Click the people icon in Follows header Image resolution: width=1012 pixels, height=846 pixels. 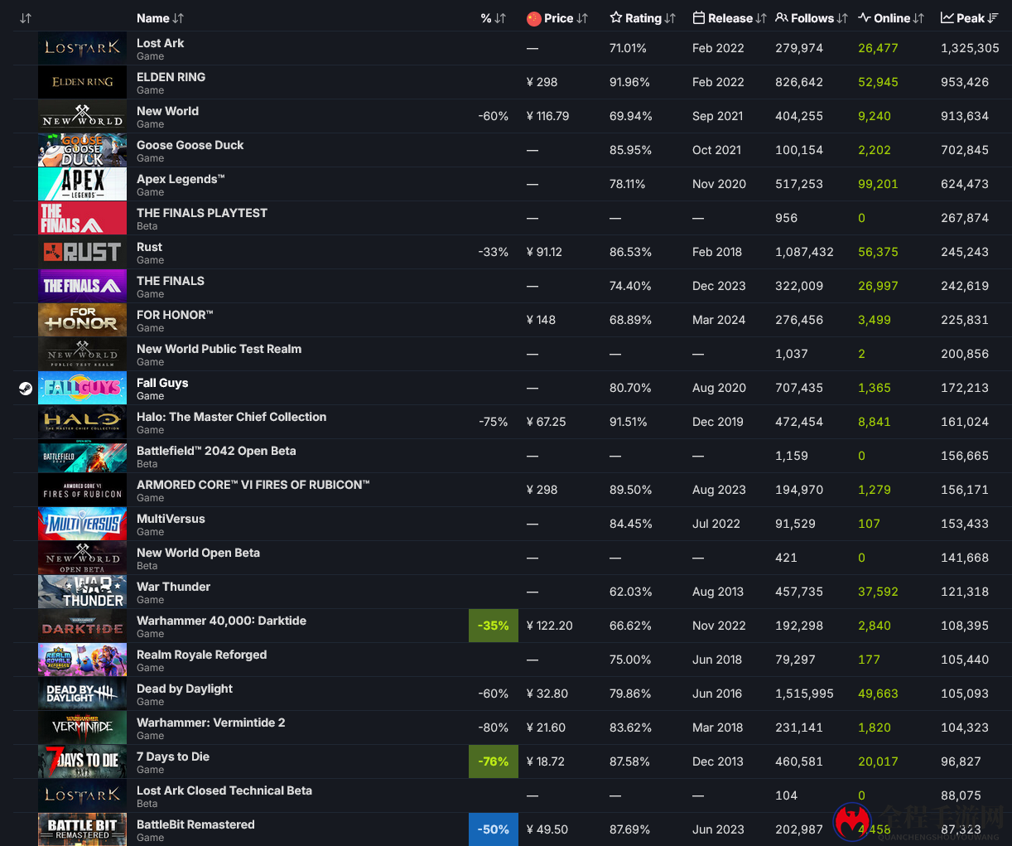click(x=782, y=17)
